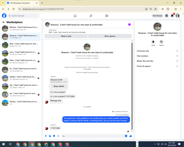Click Mark as sold button
This screenshot has height=147, width=184.
coord(66,36)
